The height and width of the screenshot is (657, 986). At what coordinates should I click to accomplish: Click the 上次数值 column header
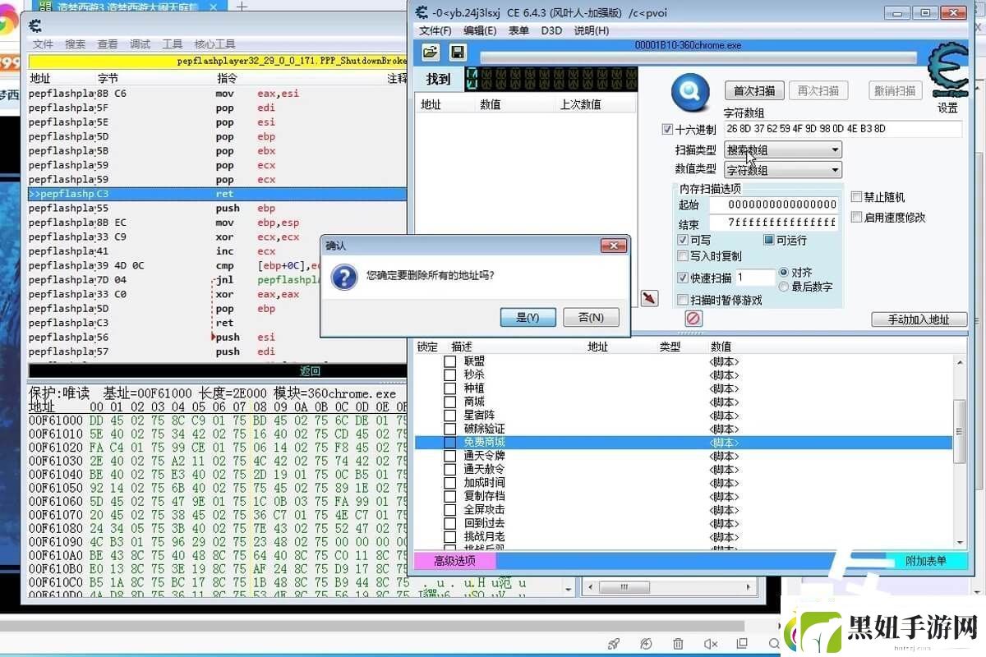(x=595, y=104)
